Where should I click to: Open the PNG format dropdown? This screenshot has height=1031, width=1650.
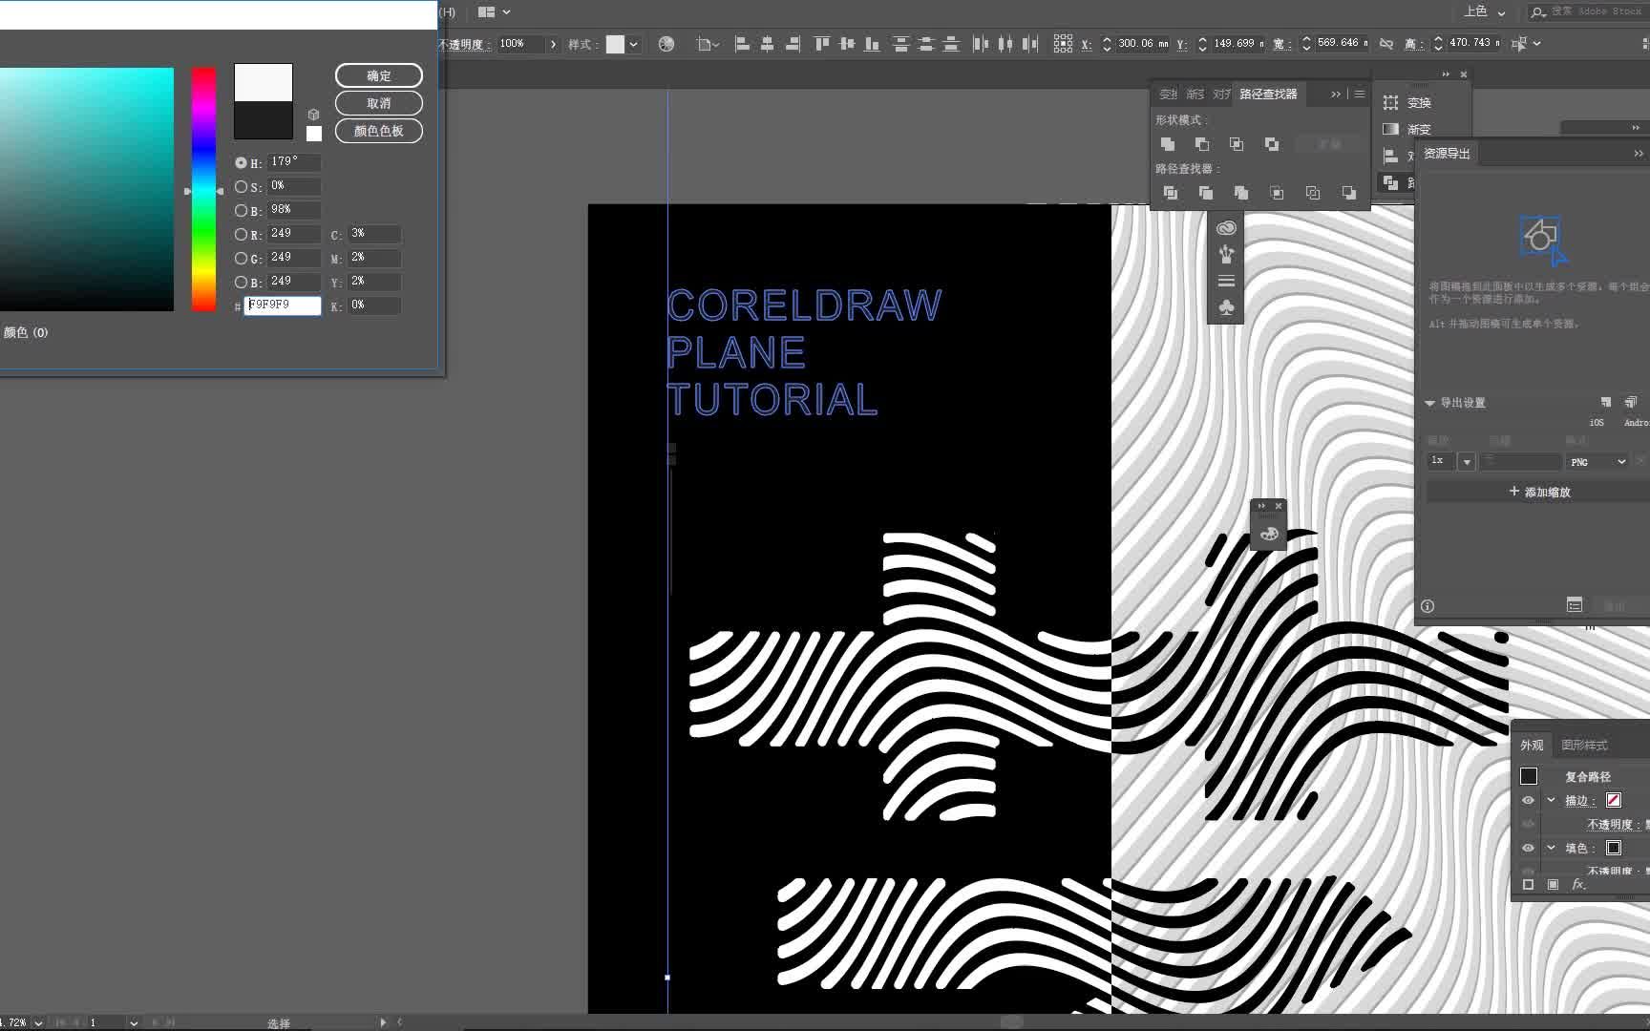point(1597,462)
